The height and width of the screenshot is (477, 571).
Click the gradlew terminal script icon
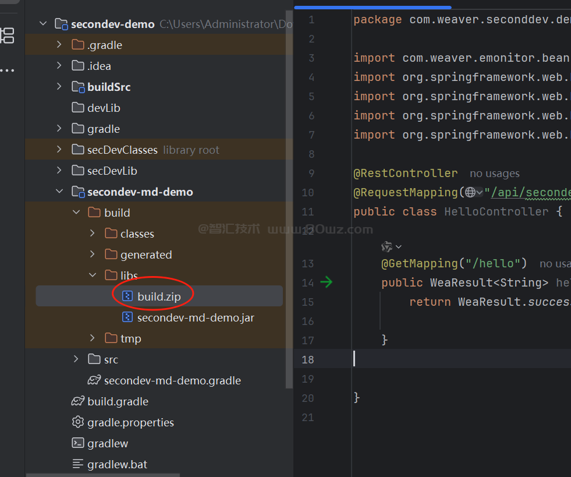(77, 443)
